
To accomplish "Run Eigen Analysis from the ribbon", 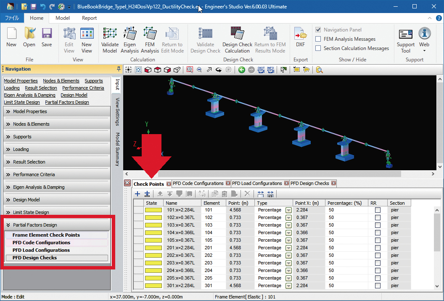I will coord(129,40).
